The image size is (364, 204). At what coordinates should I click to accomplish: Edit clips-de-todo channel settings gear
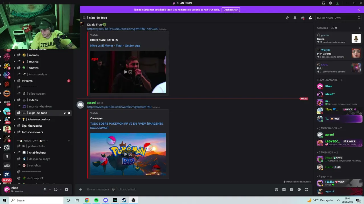click(69, 113)
